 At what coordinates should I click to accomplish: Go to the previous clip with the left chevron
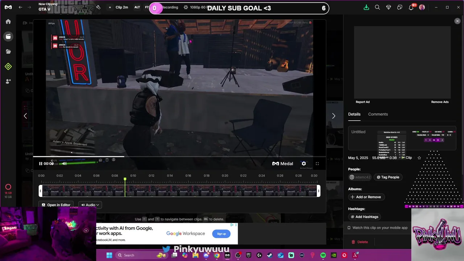click(25, 116)
